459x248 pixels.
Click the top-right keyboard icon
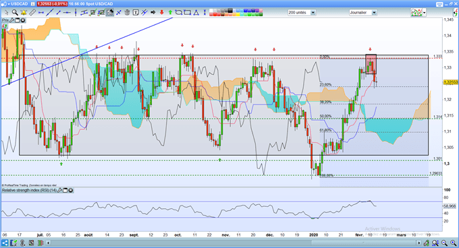click(439, 4)
